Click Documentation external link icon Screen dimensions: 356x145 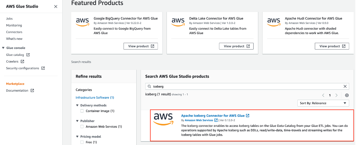pos(32,91)
